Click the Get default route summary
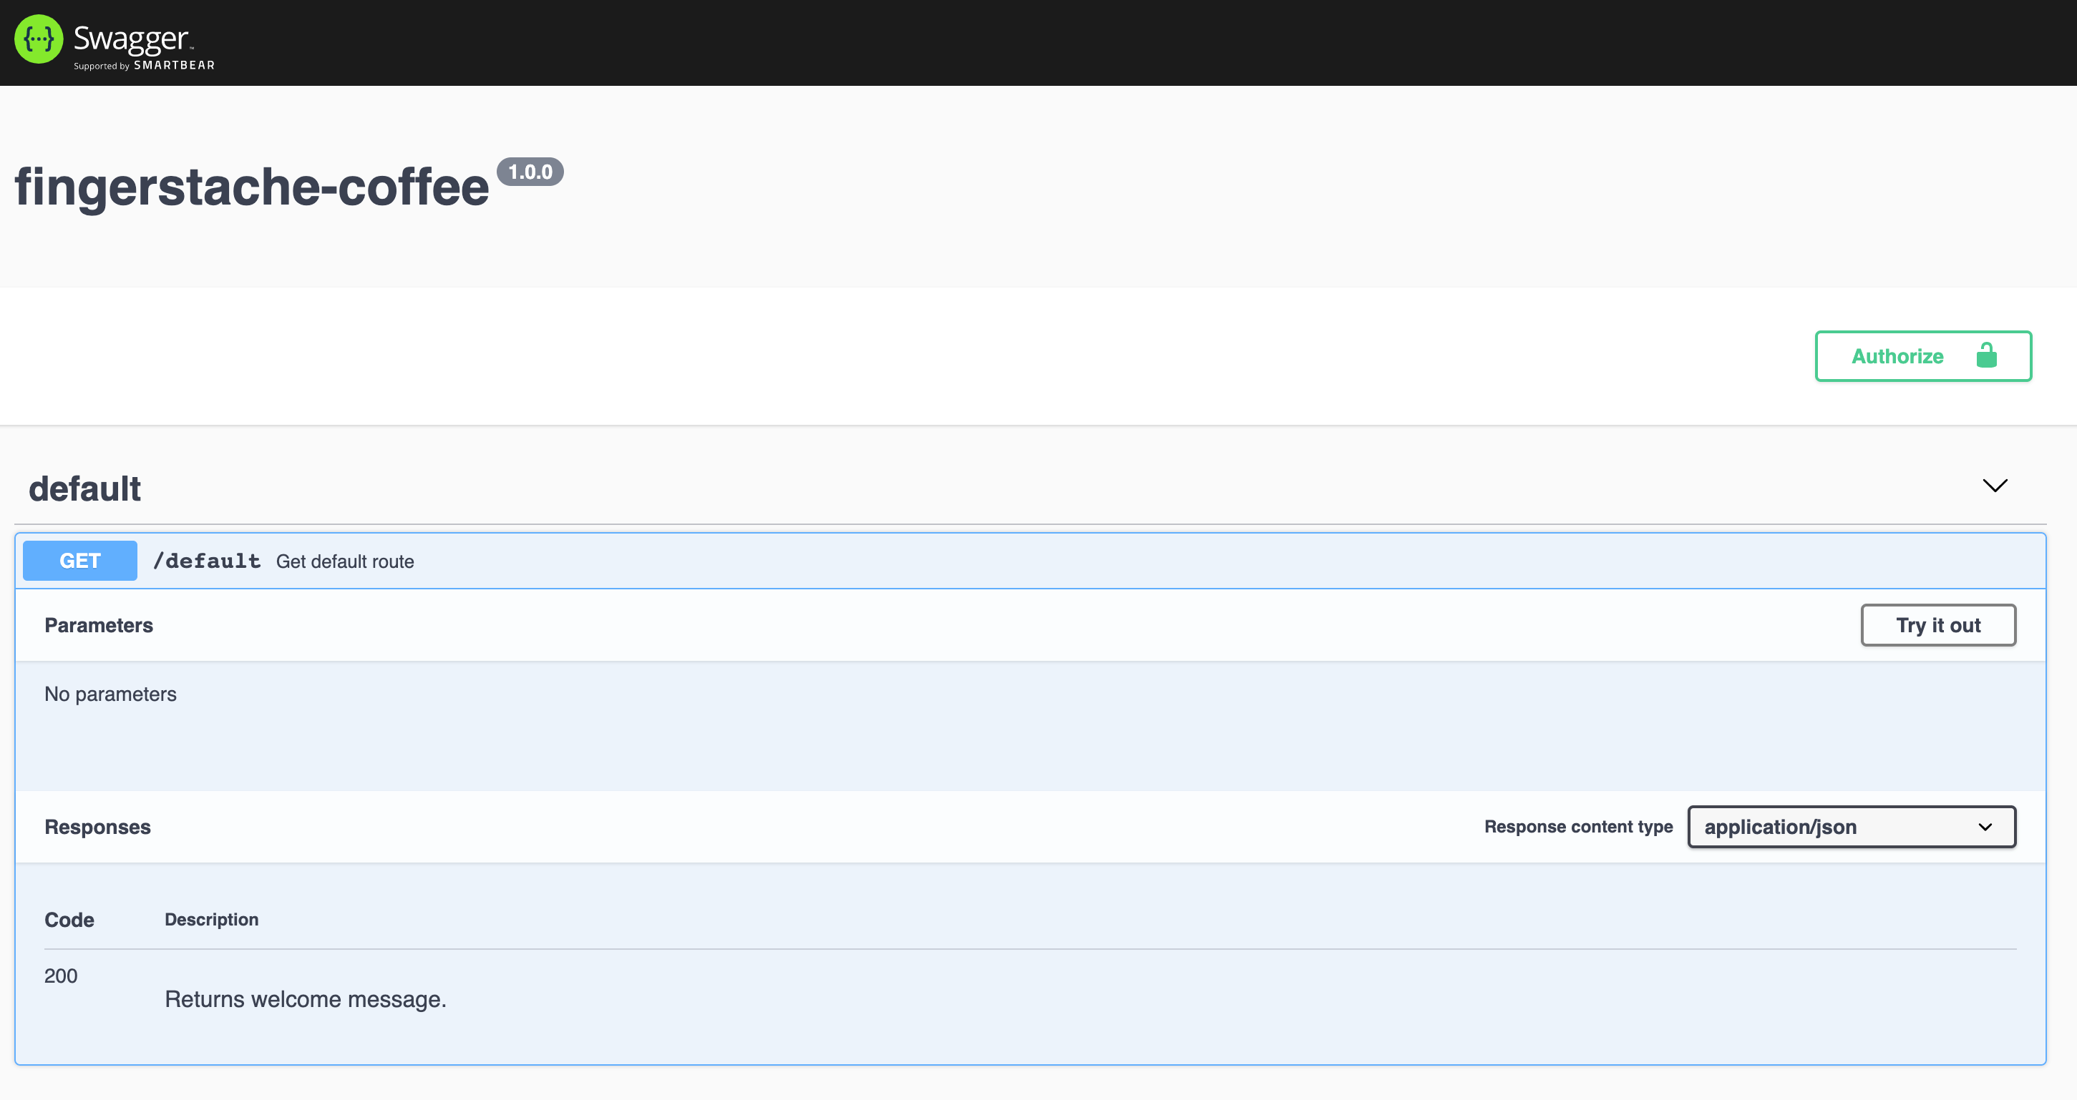2077x1100 pixels. pyautogui.click(x=345, y=561)
